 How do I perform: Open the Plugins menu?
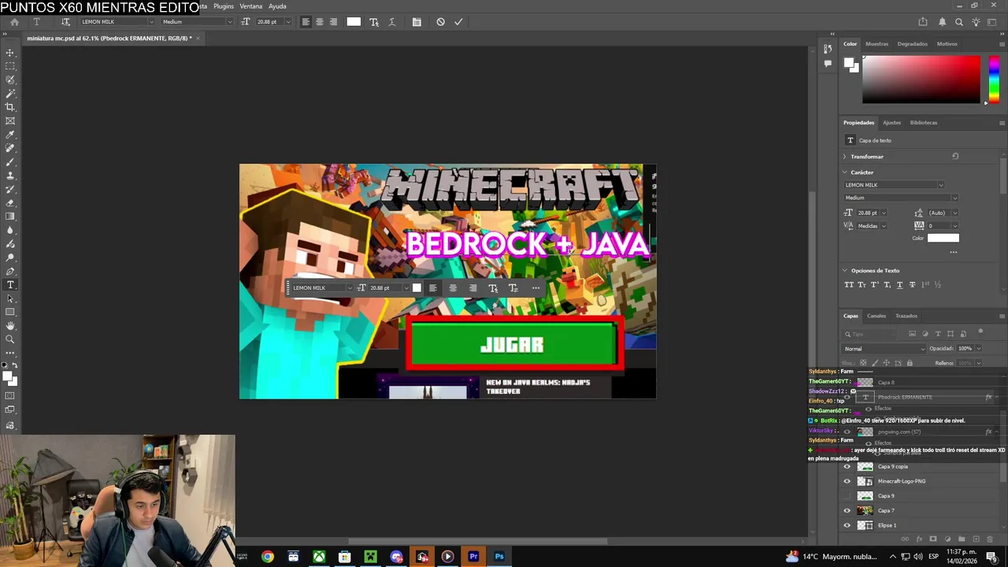coord(224,6)
